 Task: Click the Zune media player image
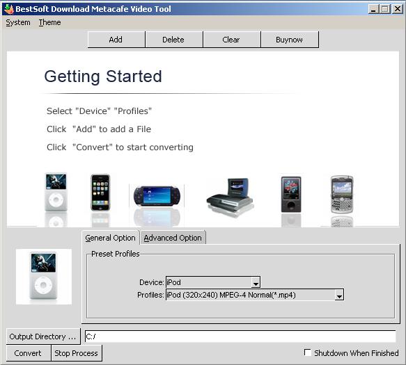tap(291, 195)
